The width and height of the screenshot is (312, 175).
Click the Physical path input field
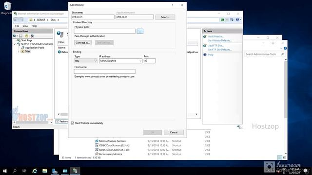(x=104, y=31)
